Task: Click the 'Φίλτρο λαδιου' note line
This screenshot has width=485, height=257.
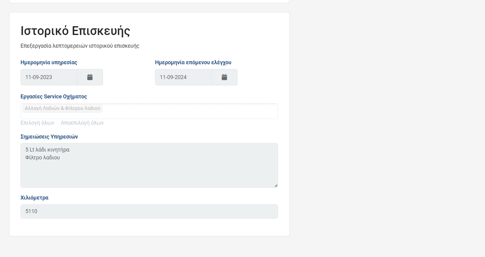Action: [42, 158]
